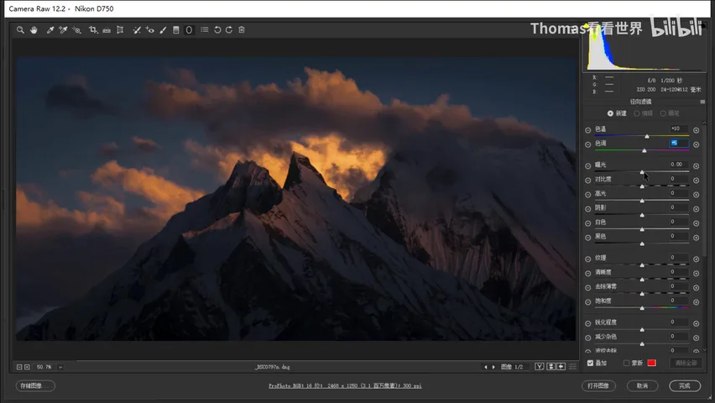Select the Color Sampler tool
715x403 pixels.
tap(63, 29)
